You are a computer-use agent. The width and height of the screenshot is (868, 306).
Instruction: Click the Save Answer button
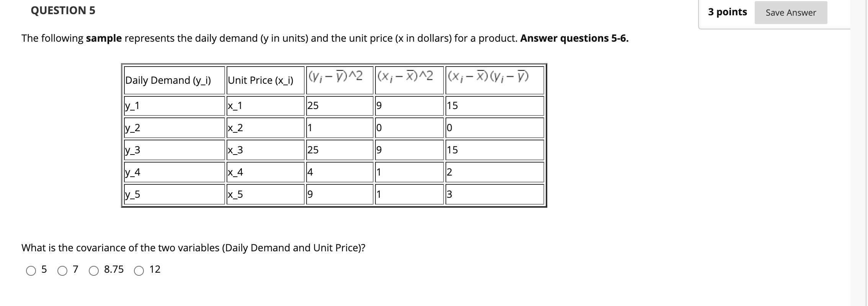pyautogui.click(x=791, y=12)
